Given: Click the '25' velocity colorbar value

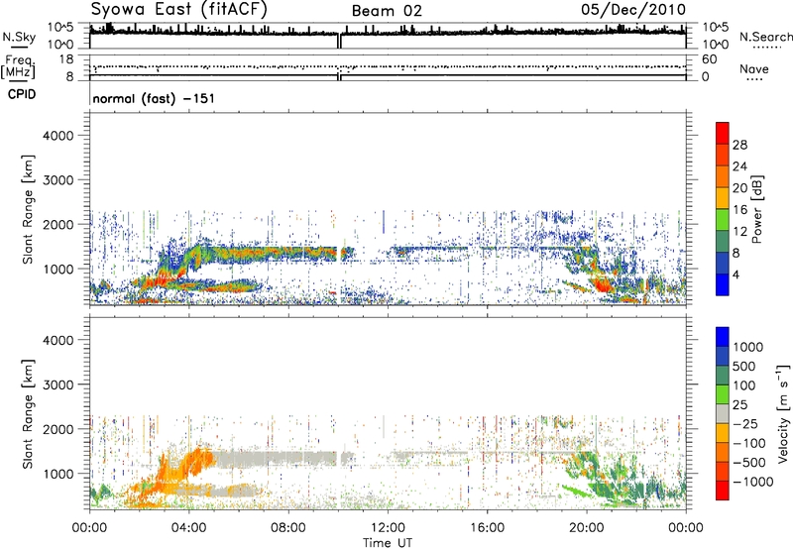Looking at the screenshot, I should [x=740, y=405].
